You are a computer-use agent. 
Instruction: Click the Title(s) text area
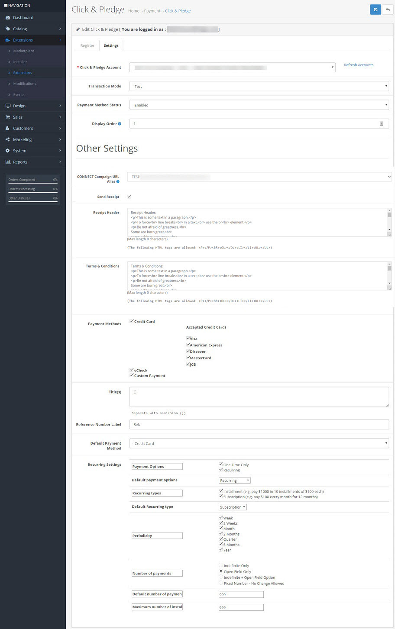[259, 397]
